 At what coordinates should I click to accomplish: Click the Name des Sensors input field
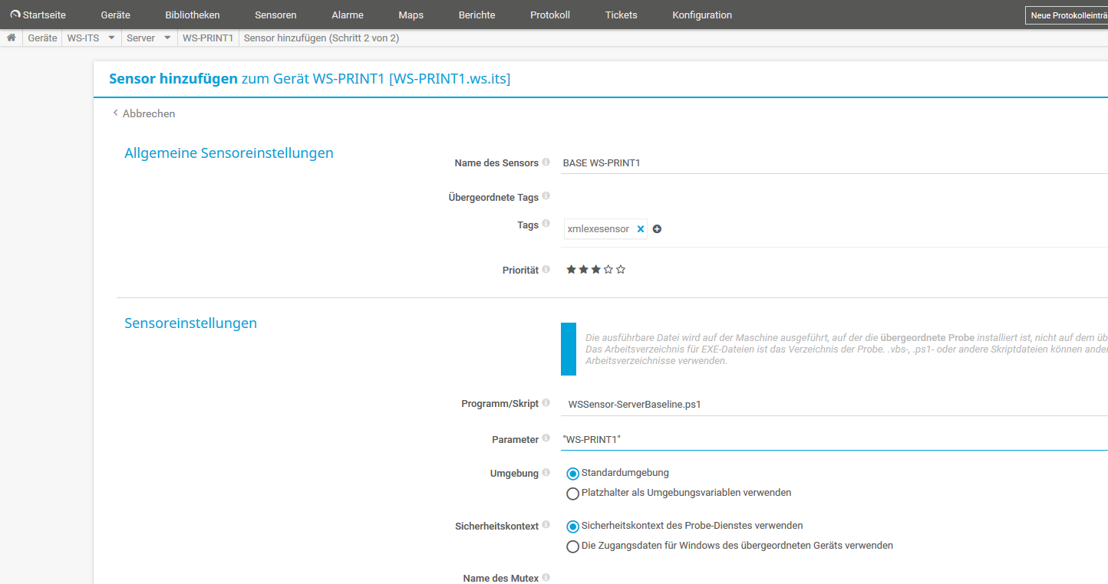click(834, 162)
